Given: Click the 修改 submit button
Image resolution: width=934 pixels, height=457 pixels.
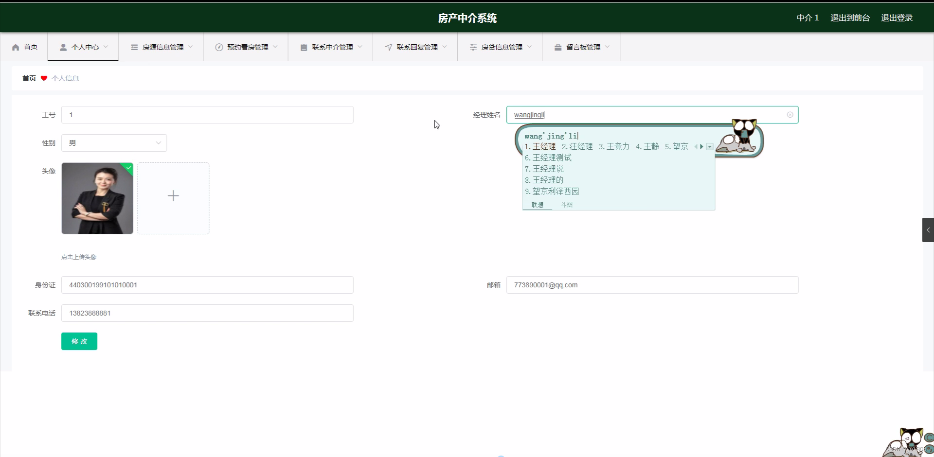Looking at the screenshot, I should pyautogui.click(x=79, y=341).
